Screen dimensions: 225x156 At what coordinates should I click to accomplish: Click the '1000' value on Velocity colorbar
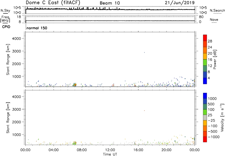[212, 99]
